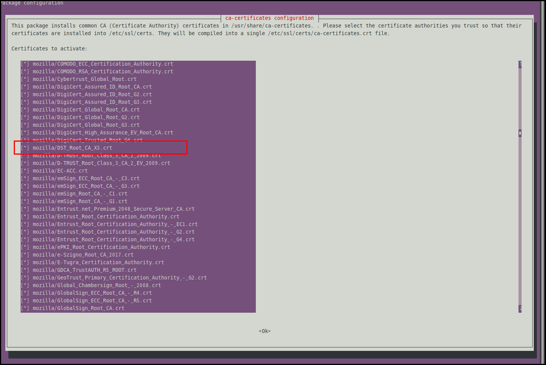The width and height of the screenshot is (546, 365).
Task: Toggle the DigiCert_Assured_ID_Root_CA.crt checkbox
Action: (25, 87)
